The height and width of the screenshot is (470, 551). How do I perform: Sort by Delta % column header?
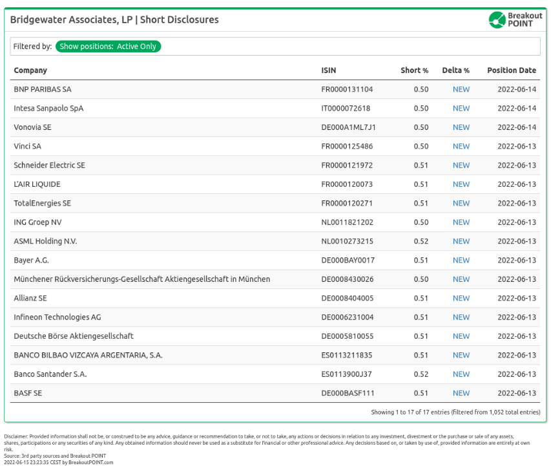455,70
